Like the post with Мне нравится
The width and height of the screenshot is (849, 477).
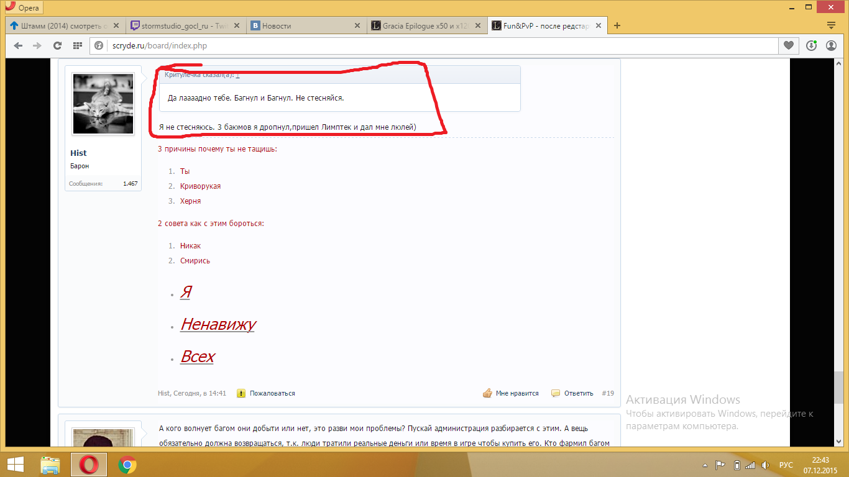[516, 393]
